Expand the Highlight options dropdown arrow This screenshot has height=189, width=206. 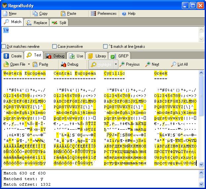click(x=116, y=64)
